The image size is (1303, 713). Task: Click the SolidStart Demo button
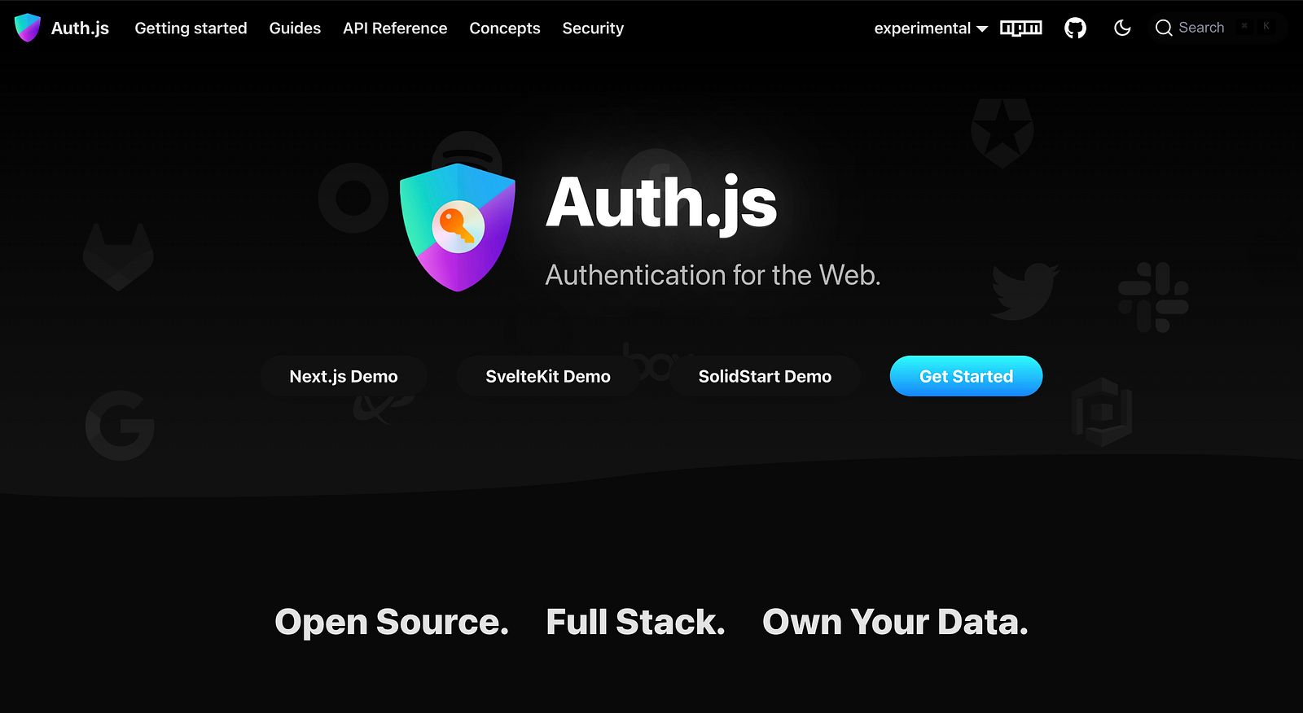pos(765,376)
